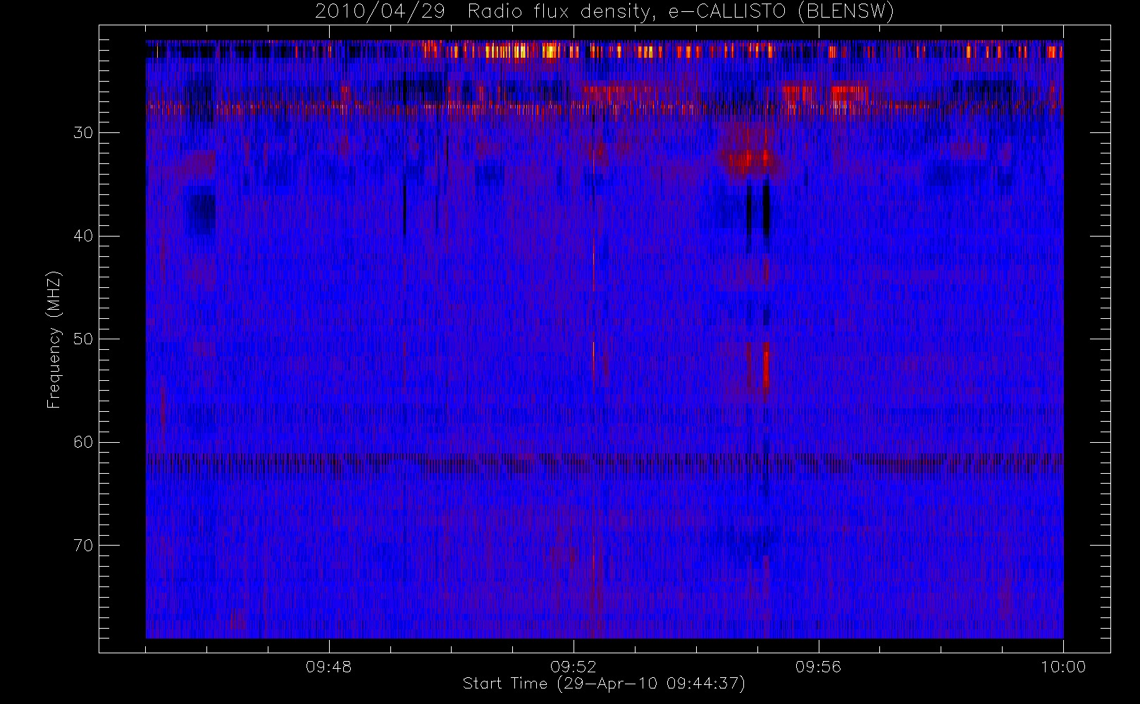Image resolution: width=1140 pixels, height=704 pixels.
Task: Click the time tick label '10:00'
Action: [1063, 667]
